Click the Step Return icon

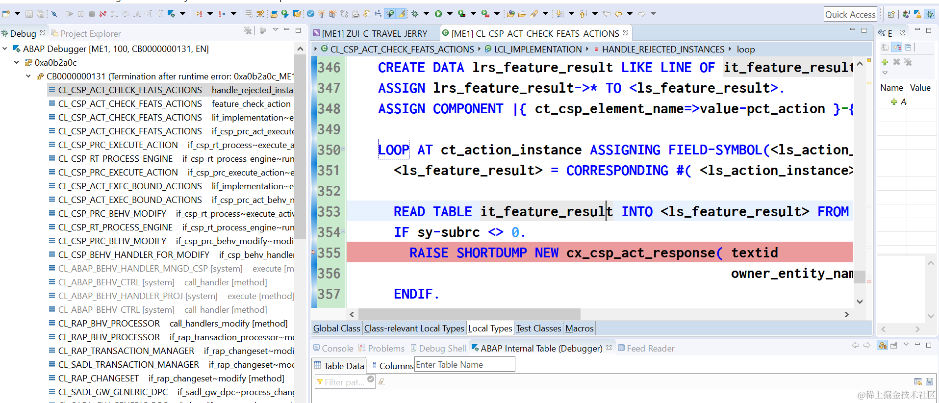[137, 14]
